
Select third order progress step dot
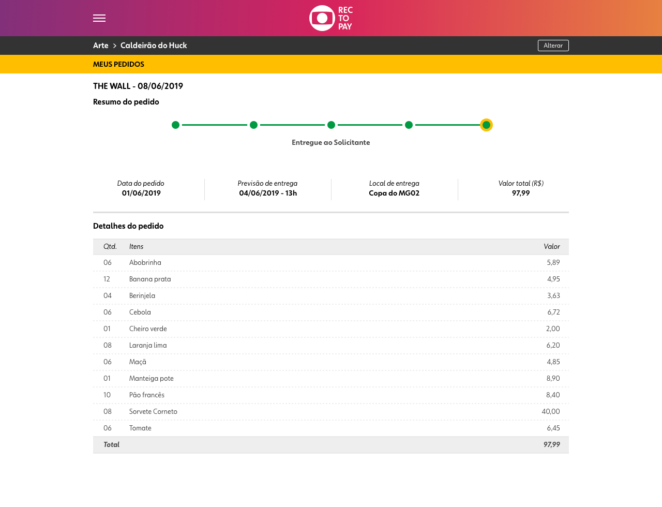point(331,125)
